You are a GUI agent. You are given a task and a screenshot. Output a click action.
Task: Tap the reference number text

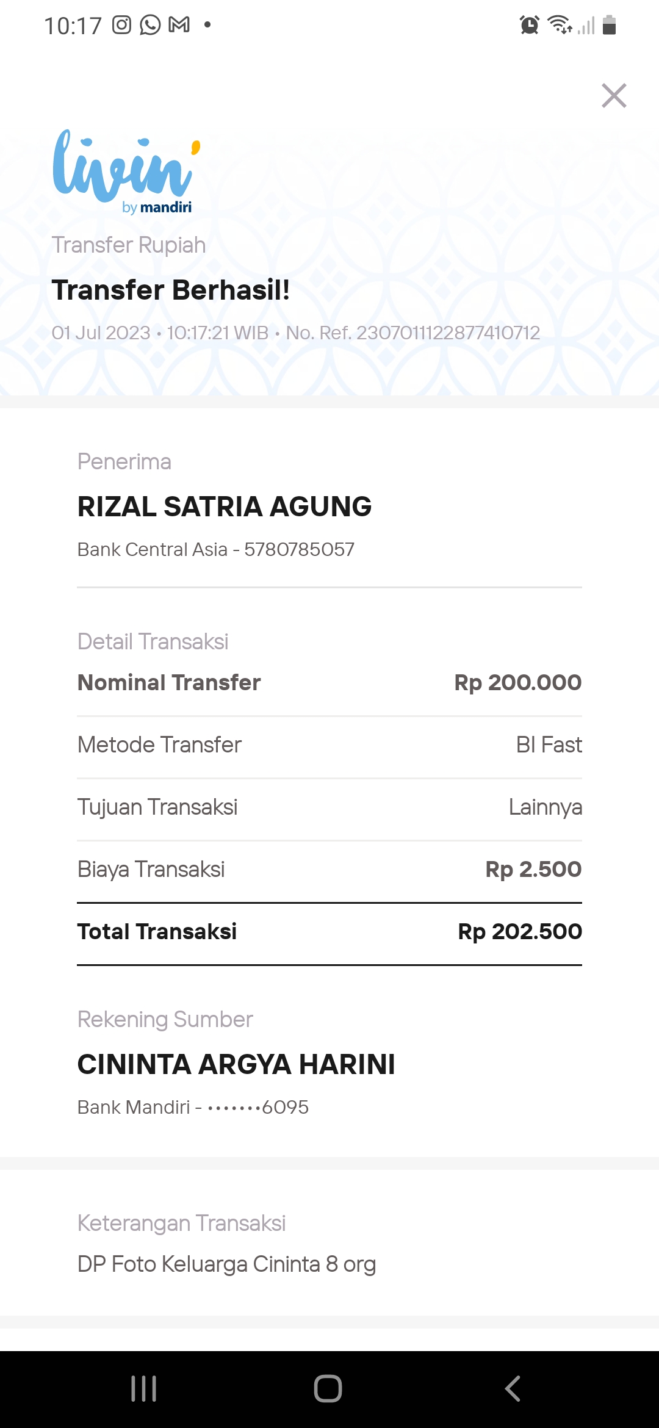(x=413, y=333)
